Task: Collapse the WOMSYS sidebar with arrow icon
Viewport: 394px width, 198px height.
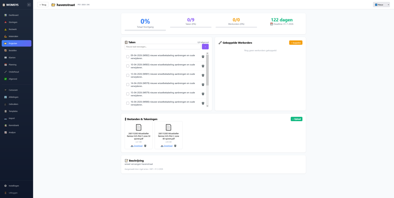Action: tap(29, 5)
